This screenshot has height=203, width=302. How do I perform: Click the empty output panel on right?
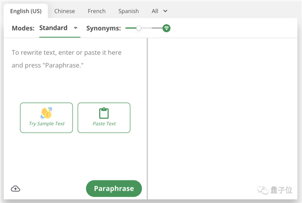tap(224, 111)
